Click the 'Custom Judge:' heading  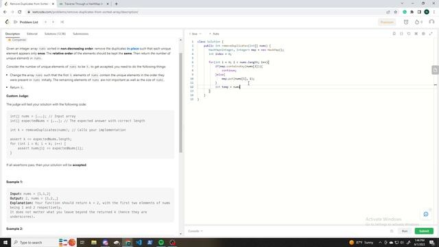tap(17, 96)
